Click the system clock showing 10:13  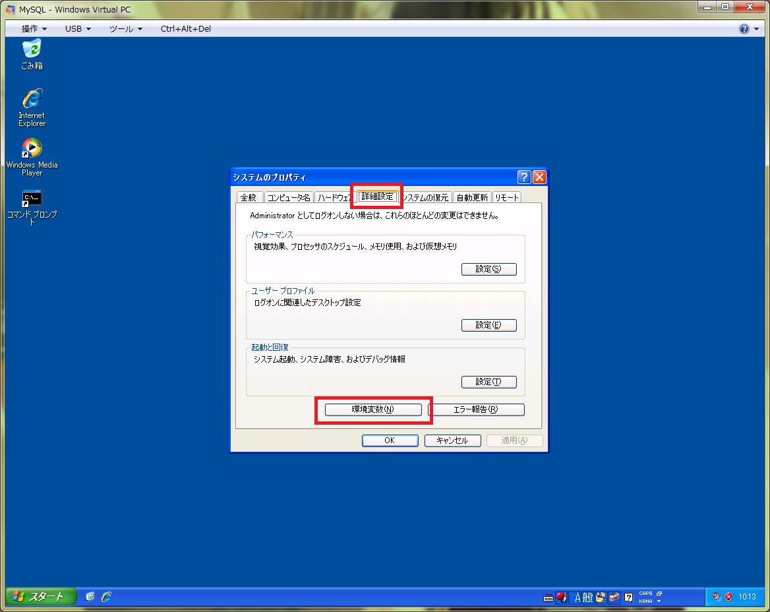point(747,596)
